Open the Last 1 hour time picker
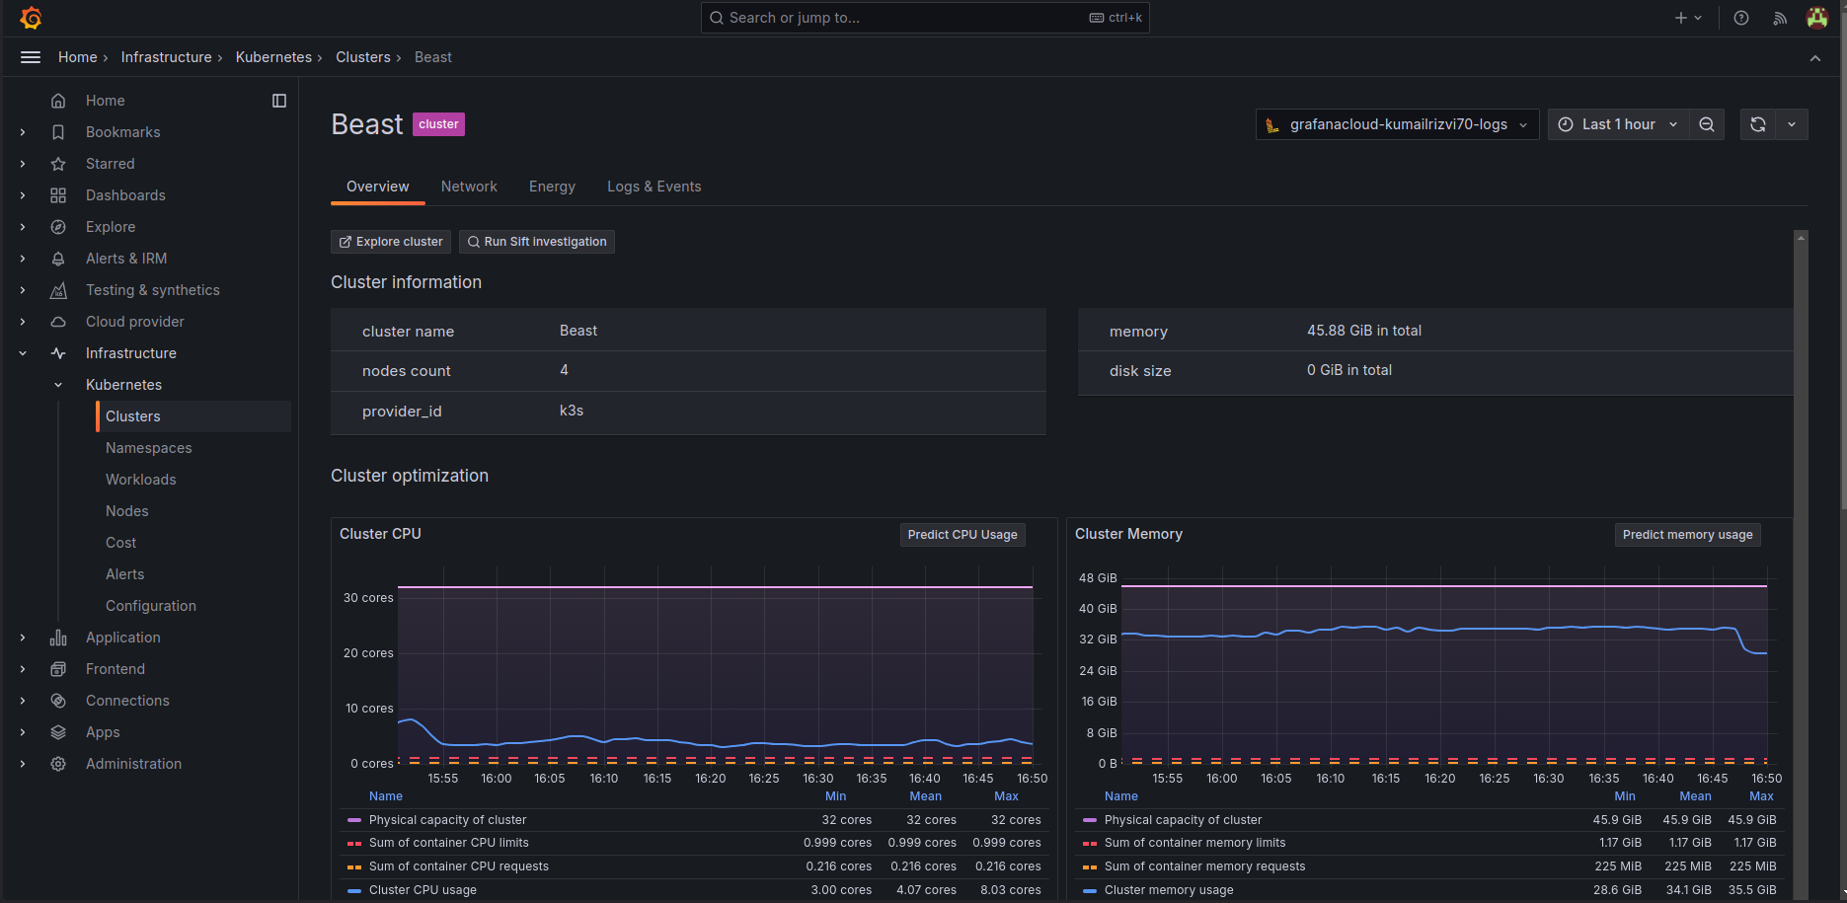 1617,124
